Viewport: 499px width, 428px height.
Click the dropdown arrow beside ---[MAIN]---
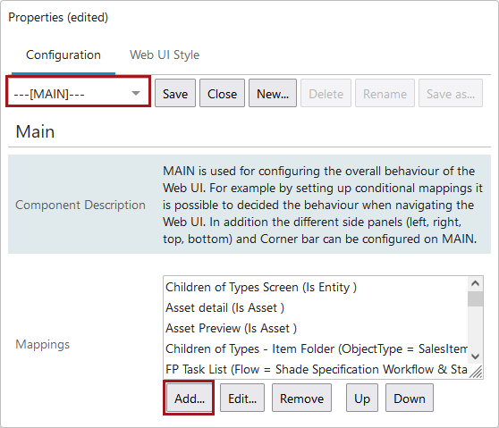[x=136, y=93]
